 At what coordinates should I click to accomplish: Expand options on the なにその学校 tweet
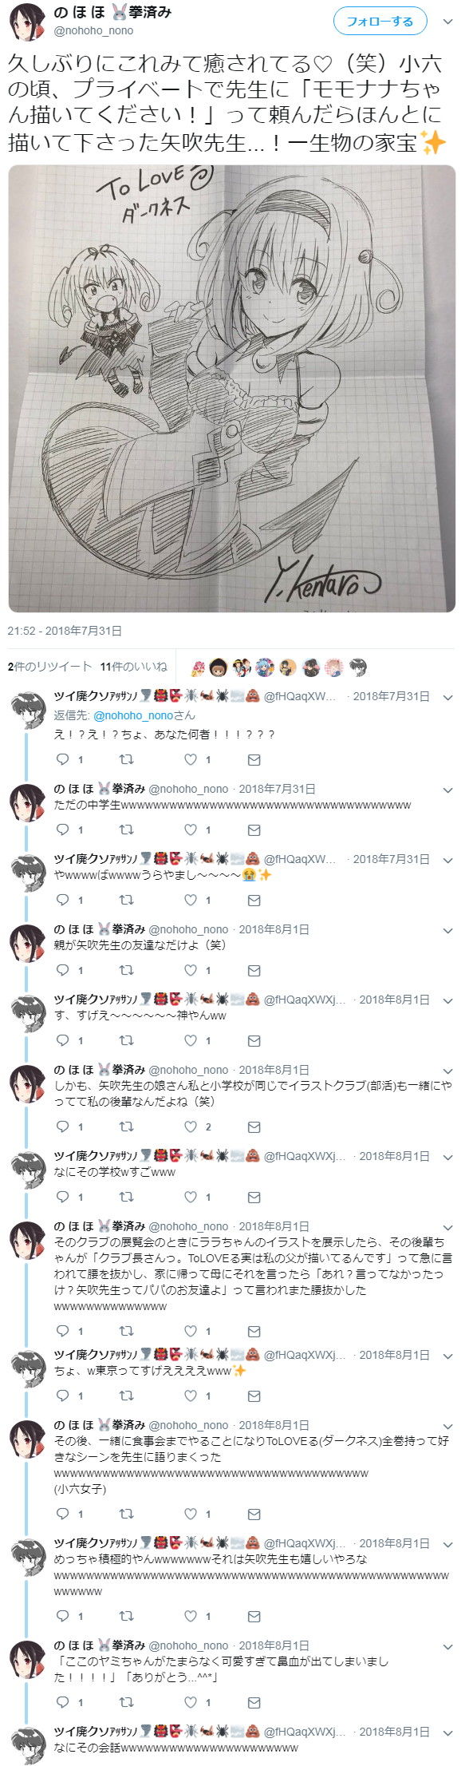coord(447,1157)
